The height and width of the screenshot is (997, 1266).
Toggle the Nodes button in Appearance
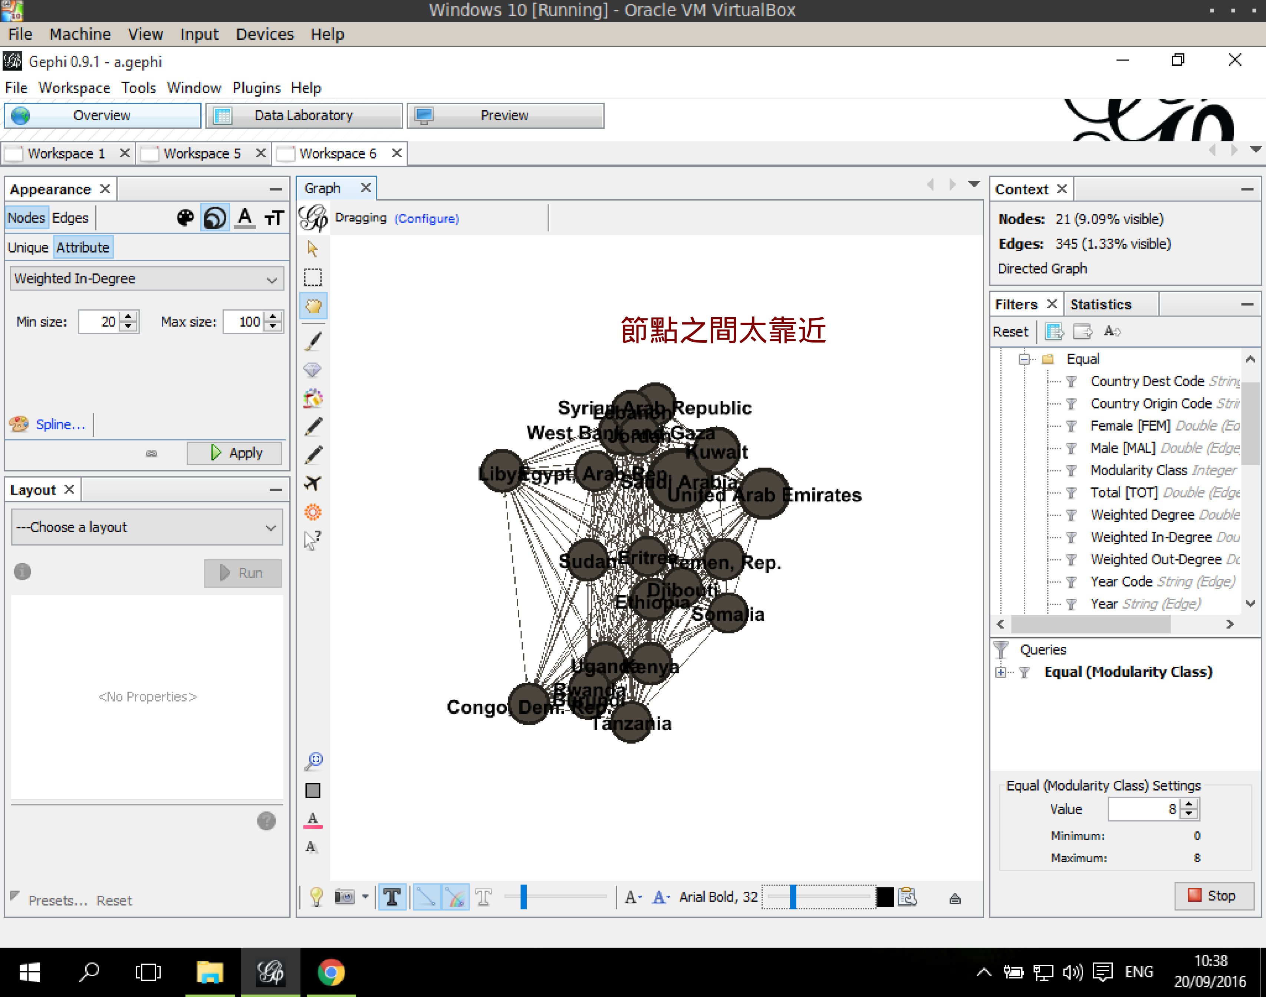tap(26, 218)
